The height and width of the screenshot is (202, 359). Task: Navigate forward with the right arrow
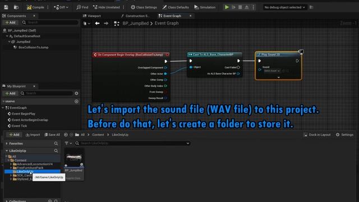coord(106,24)
